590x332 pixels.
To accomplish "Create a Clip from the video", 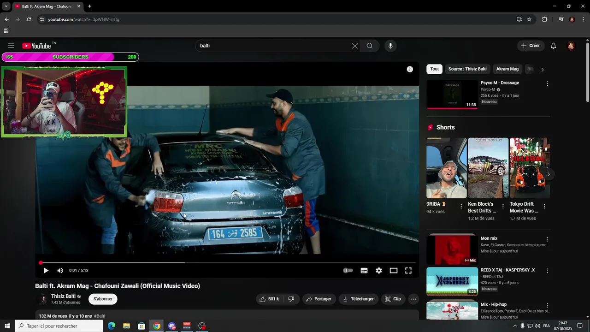I will (393, 299).
